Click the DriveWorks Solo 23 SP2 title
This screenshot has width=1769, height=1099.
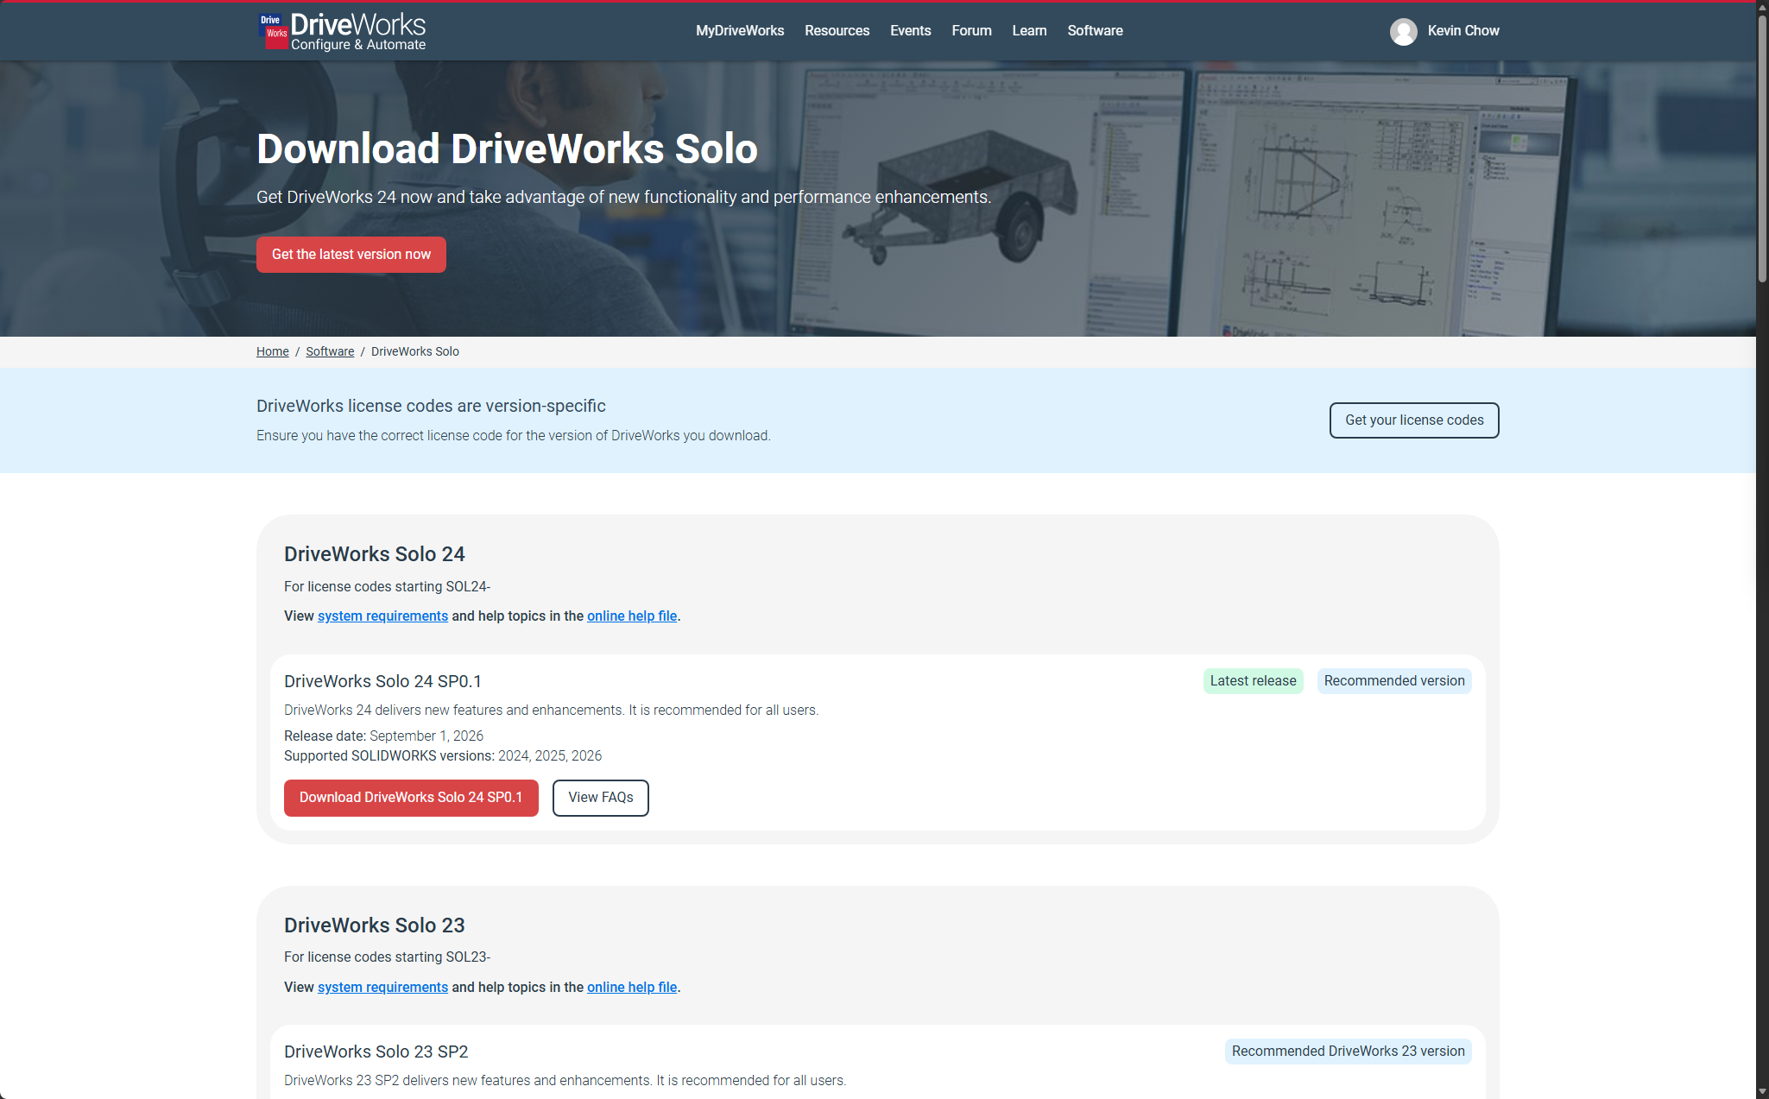coord(376,1052)
